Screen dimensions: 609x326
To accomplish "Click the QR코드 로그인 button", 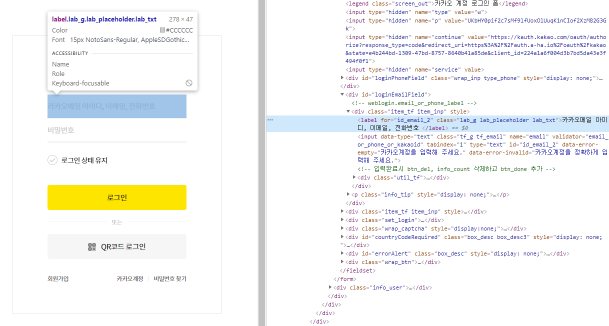I will (117, 246).
